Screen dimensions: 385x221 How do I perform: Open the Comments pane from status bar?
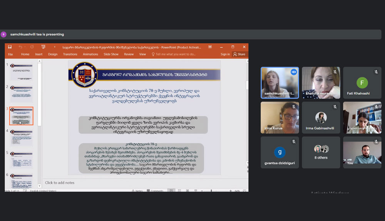coord(154,191)
